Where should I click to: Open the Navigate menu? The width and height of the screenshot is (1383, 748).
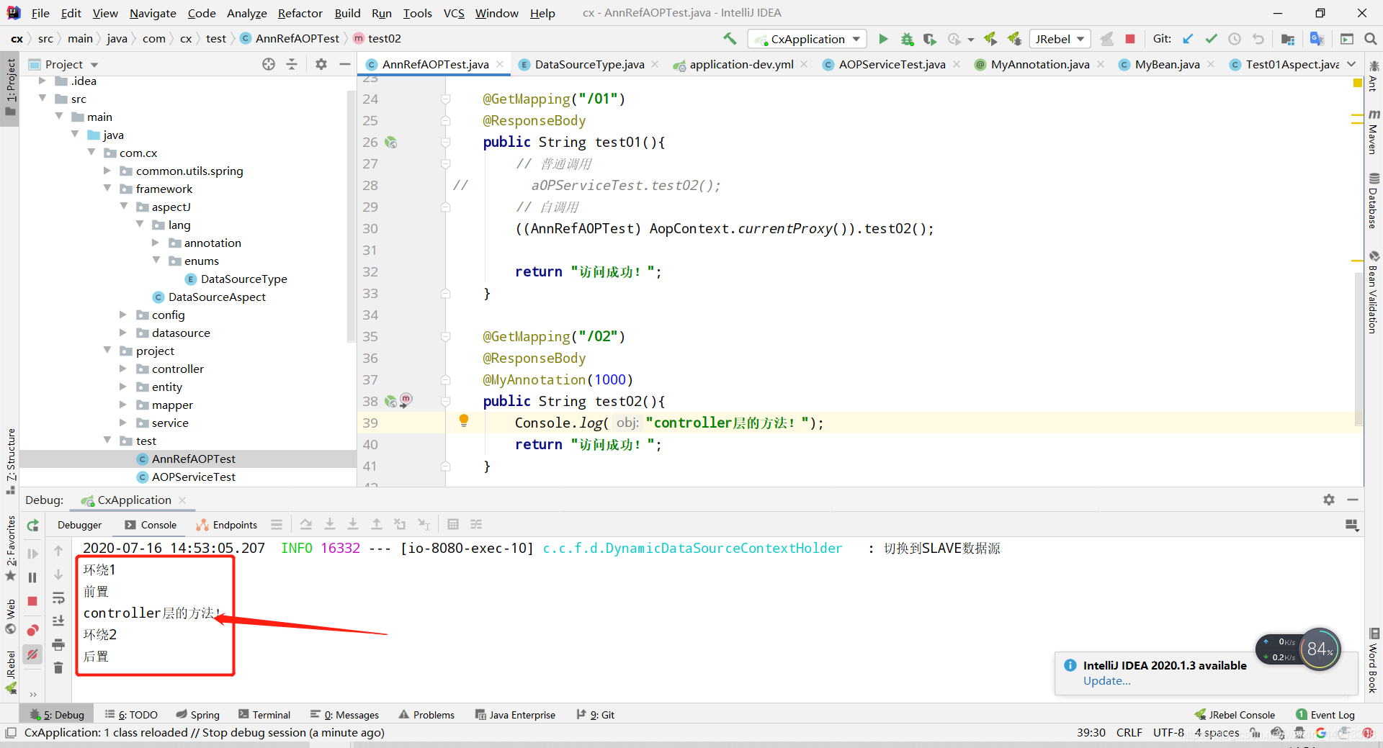[152, 13]
